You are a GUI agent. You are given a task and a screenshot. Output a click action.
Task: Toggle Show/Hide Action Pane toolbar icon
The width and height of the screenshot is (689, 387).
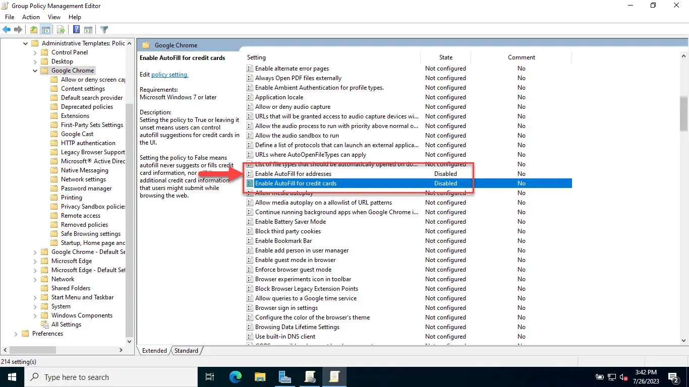click(88, 30)
